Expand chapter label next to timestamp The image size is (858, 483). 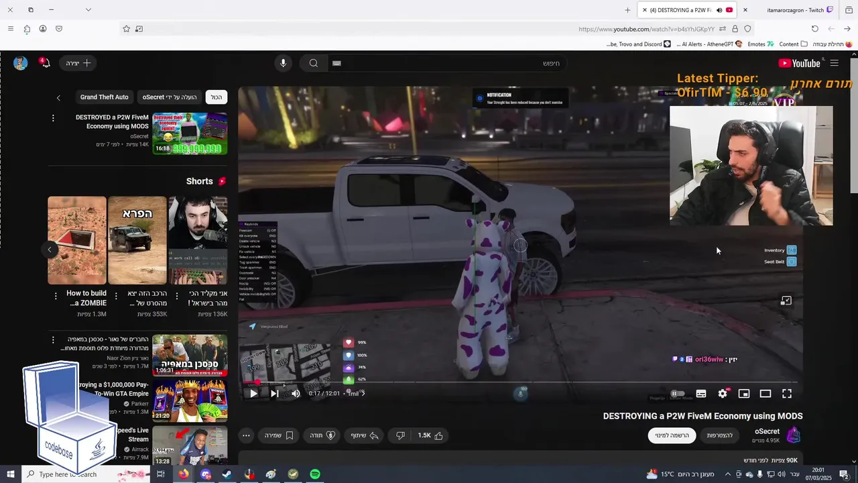tap(356, 394)
